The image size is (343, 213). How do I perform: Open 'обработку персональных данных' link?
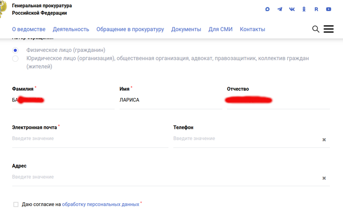click(x=100, y=204)
